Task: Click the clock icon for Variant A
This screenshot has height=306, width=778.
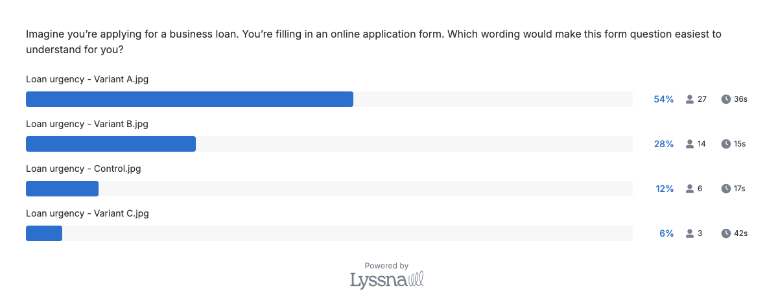Action: 726,99
